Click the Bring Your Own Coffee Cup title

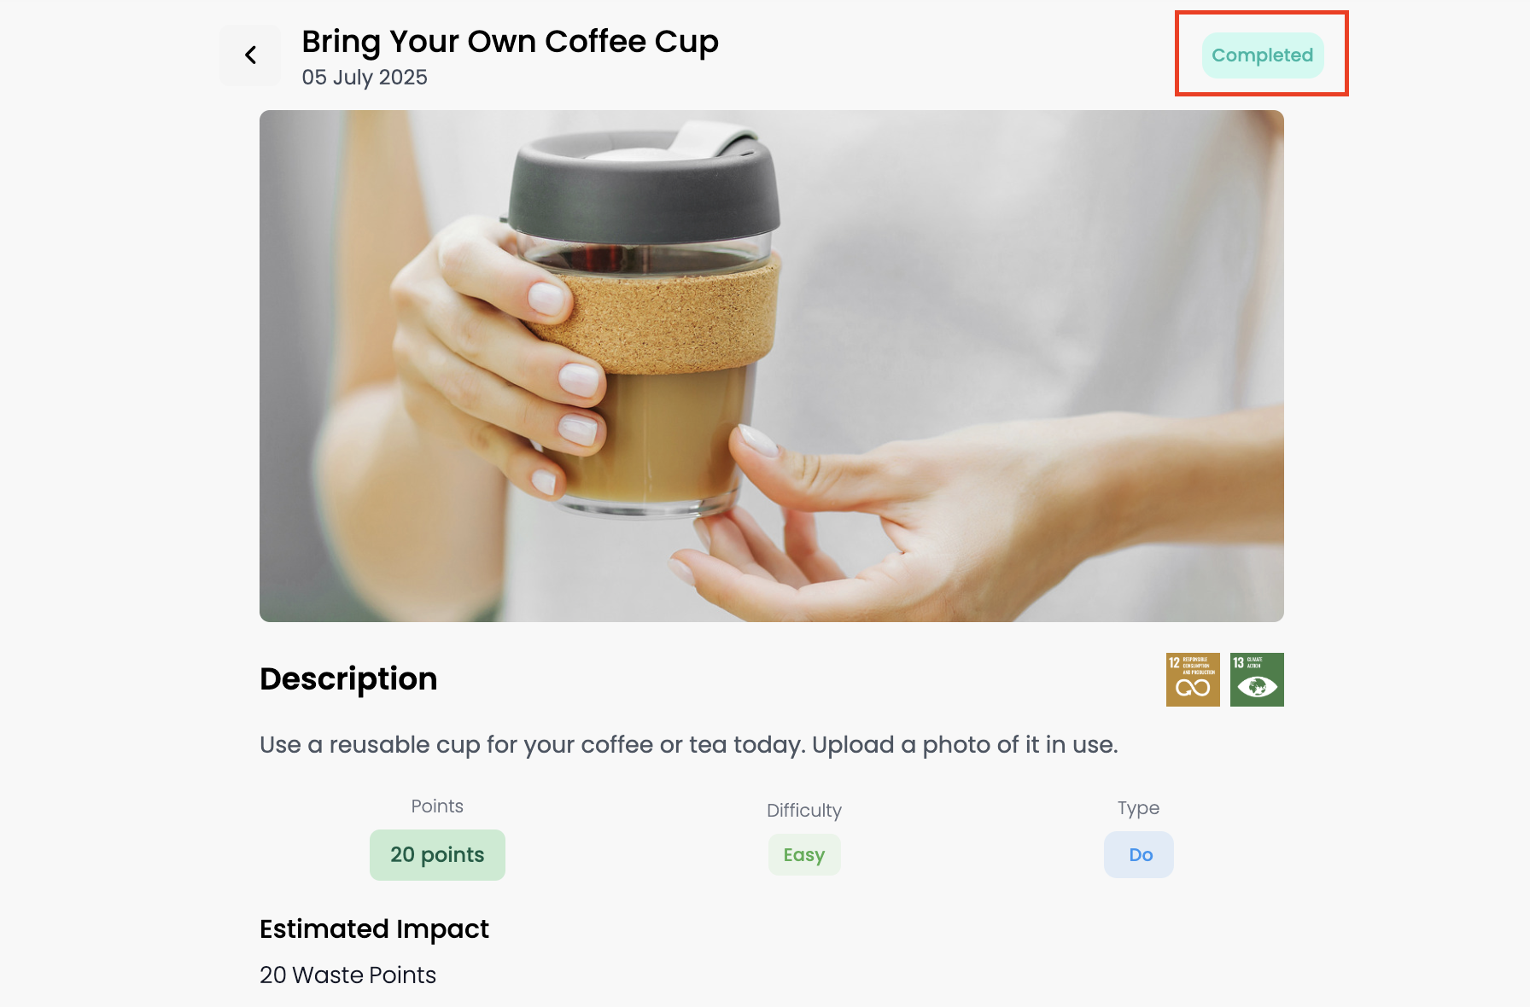pos(510,42)
